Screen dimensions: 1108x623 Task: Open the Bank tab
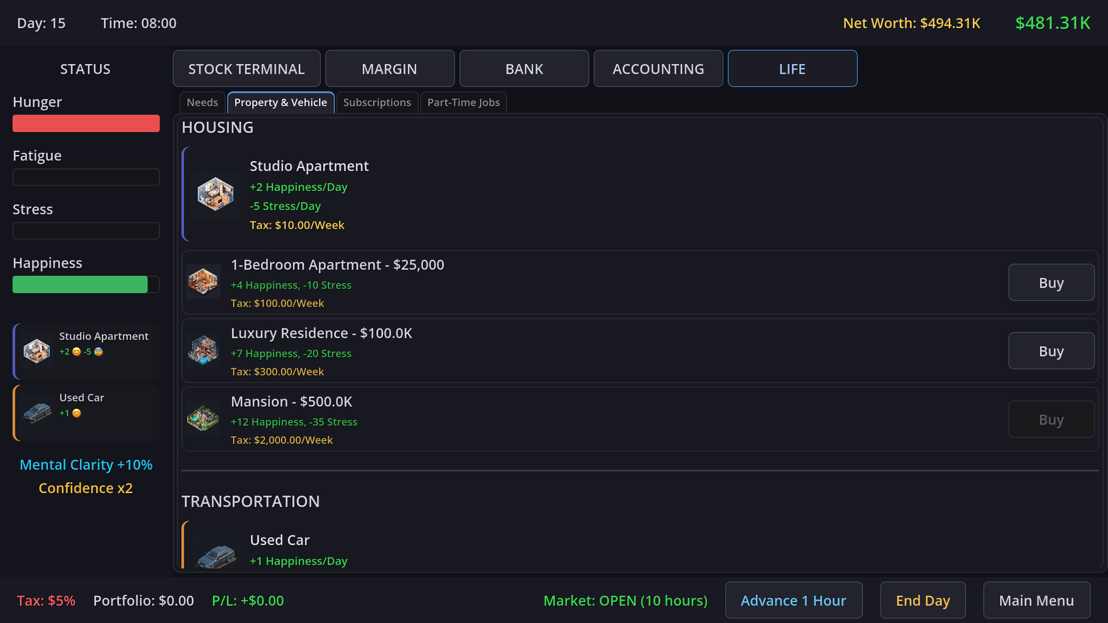[524, 69]
